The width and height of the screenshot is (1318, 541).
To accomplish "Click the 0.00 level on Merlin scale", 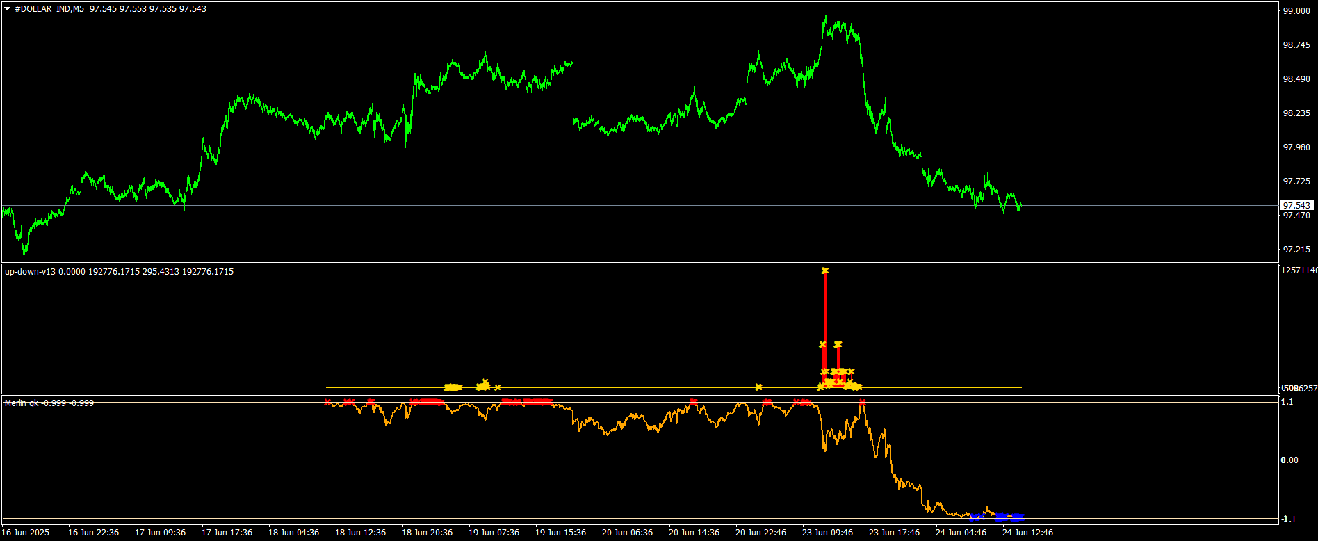I will 1289,460.
